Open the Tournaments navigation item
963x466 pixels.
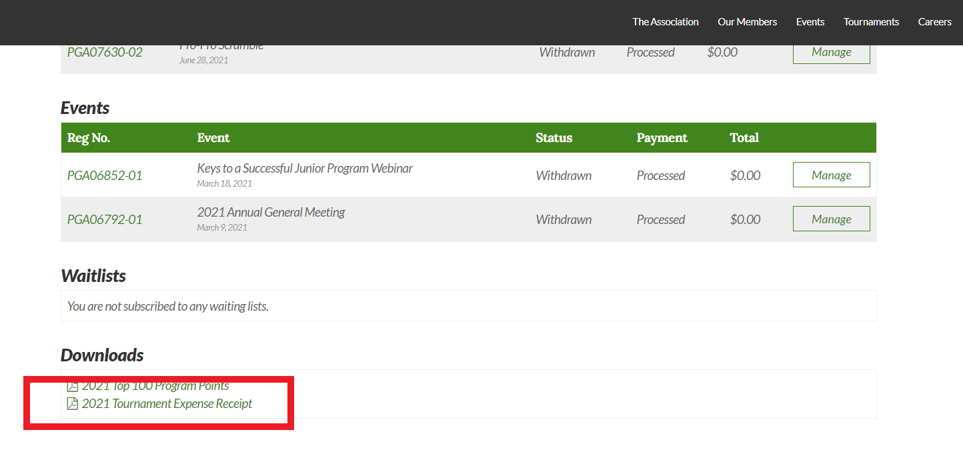point(871,22)
